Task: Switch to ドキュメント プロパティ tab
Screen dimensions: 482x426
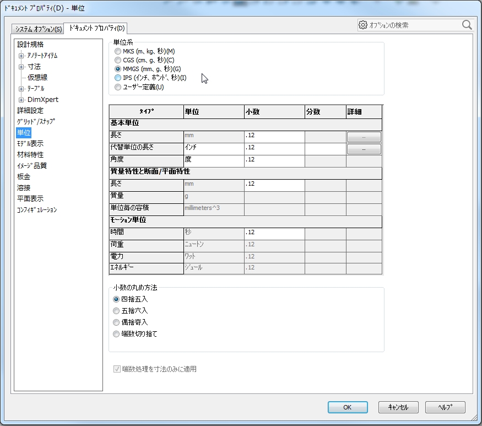Action: [97, 28]
